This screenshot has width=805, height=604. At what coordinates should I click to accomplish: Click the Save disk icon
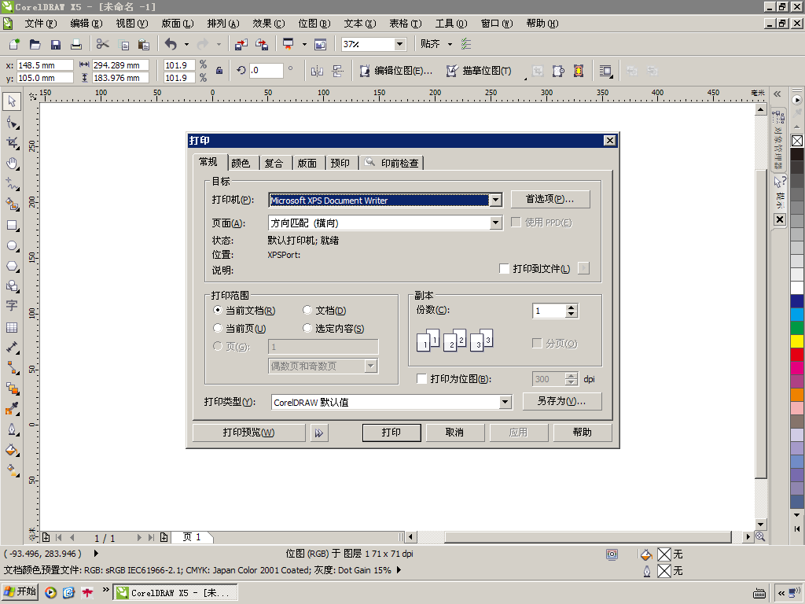coord(56,44)
